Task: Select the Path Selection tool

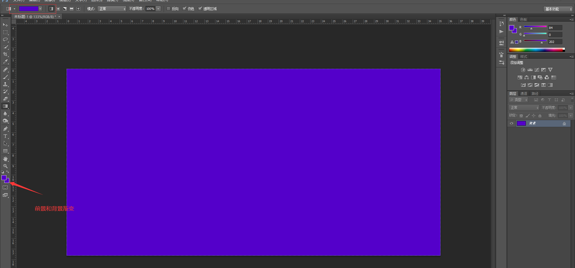Action: point(5,143)
